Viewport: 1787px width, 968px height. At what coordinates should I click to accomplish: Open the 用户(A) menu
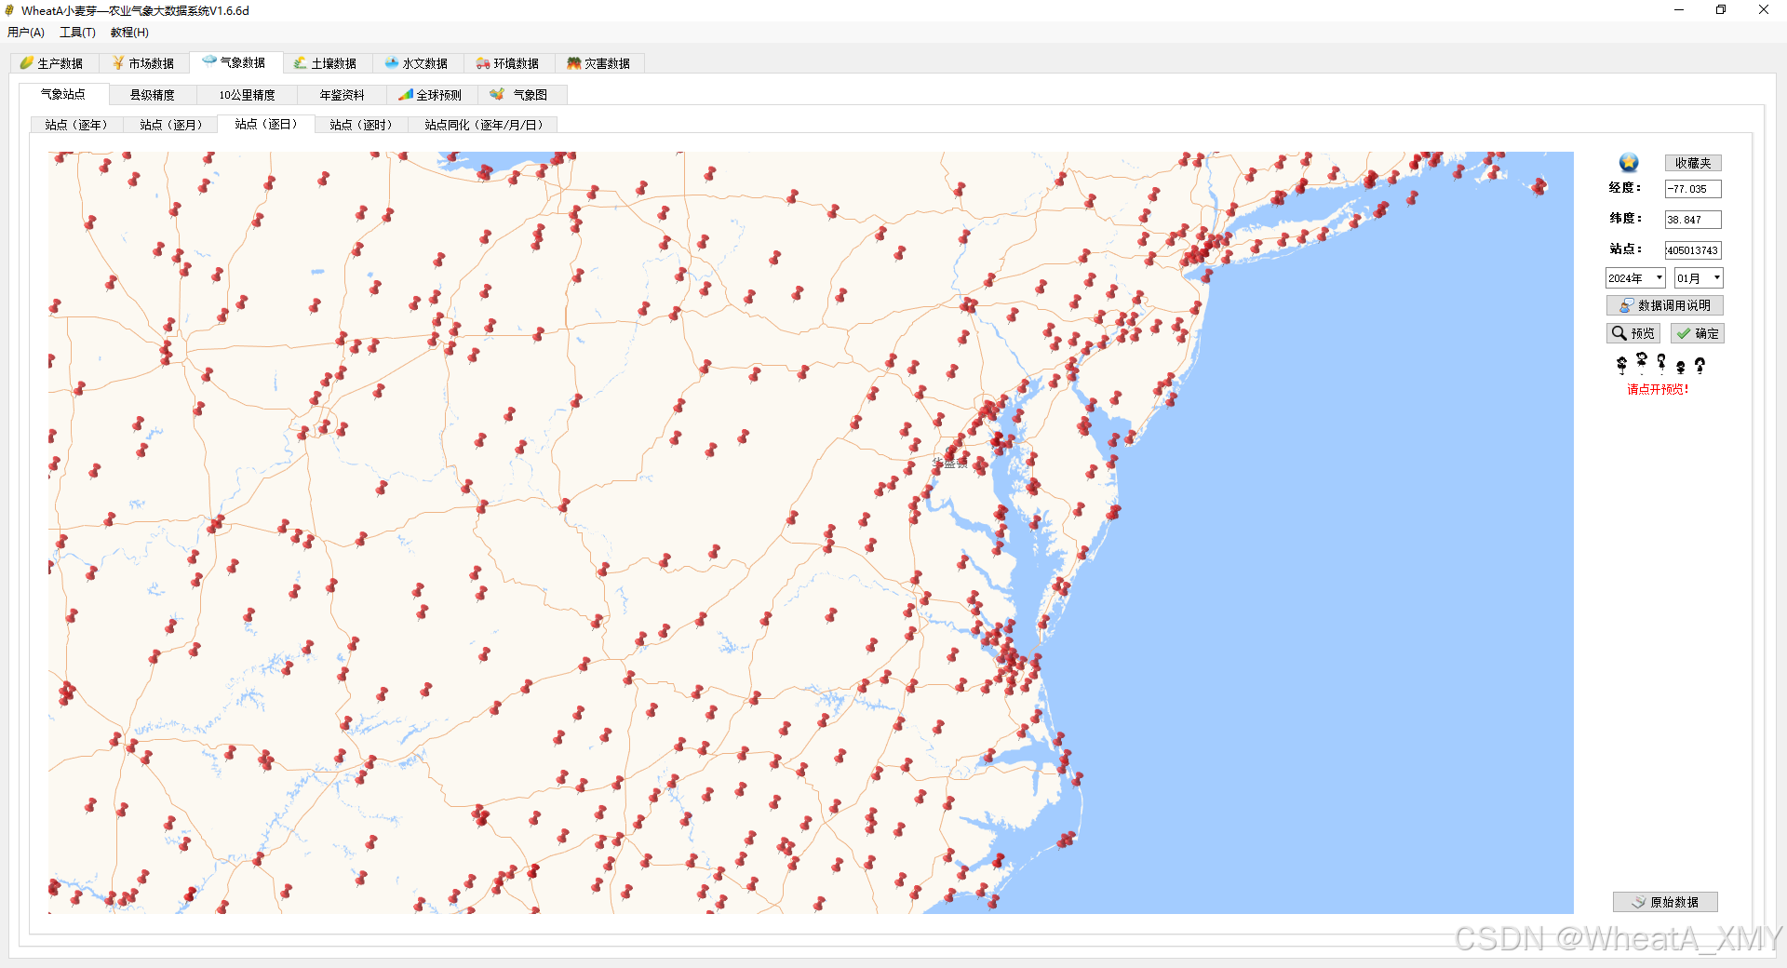pyautogui.click(x=26, y=33)
